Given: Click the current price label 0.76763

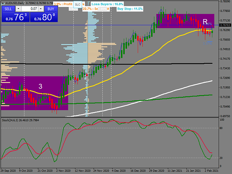Looking at the screenshot, I should click(225, 25).
